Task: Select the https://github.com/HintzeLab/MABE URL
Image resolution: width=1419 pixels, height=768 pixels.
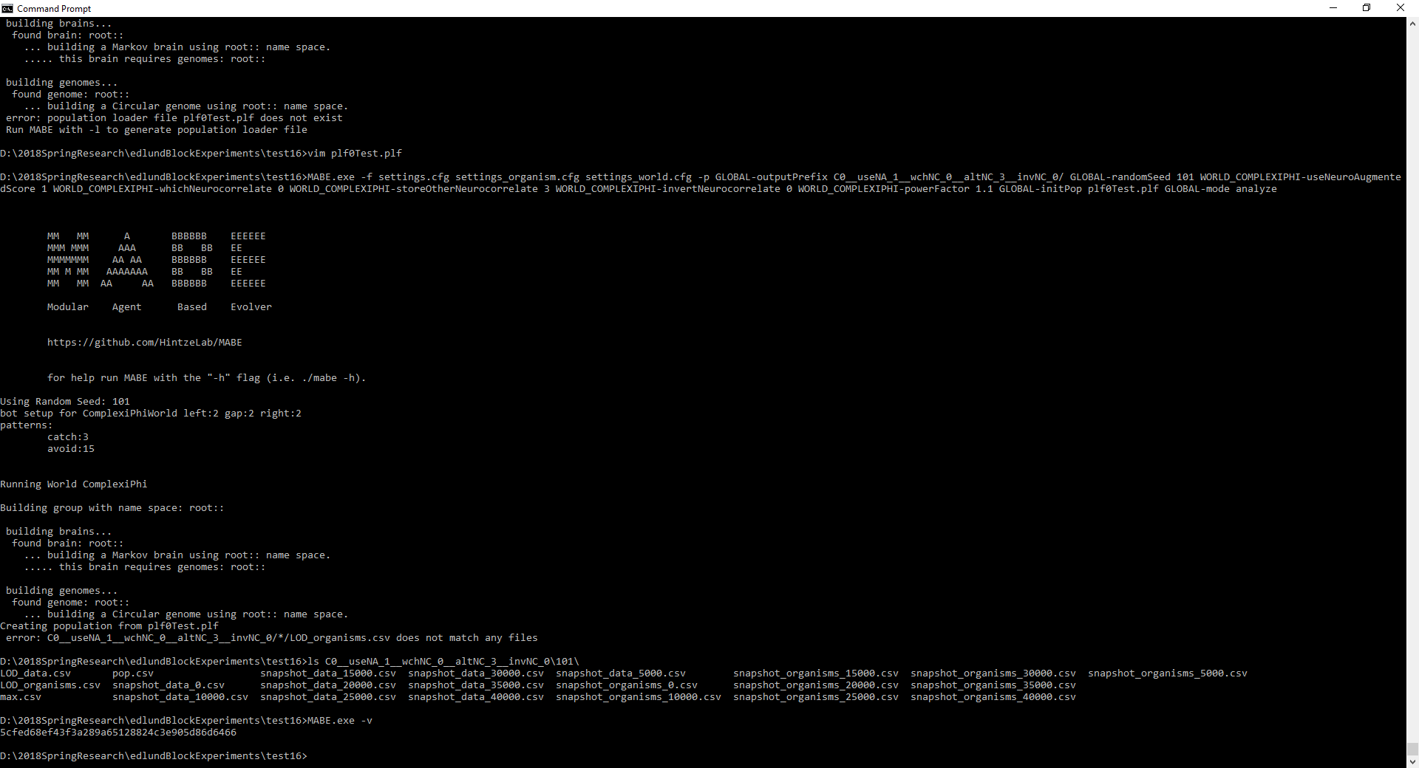Action: [145, 342]
